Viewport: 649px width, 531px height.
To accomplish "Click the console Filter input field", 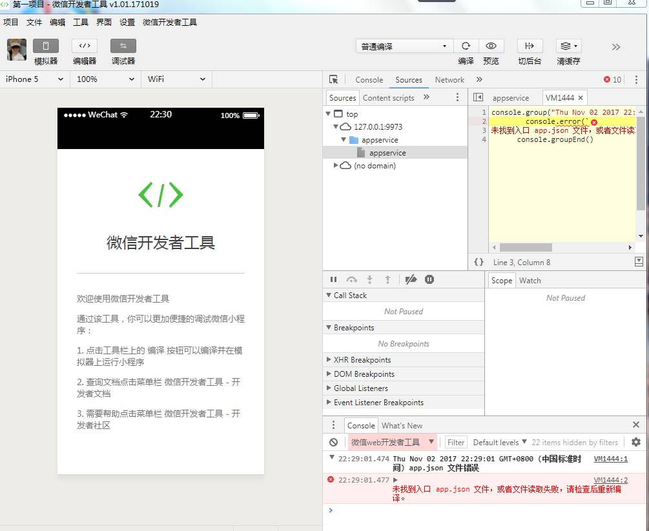I will [456, 443].
